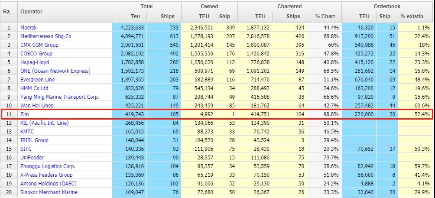Open the Sinokor Merchant Marine link
The height and width of the screenshot is (198, 435).
[49, 192]
